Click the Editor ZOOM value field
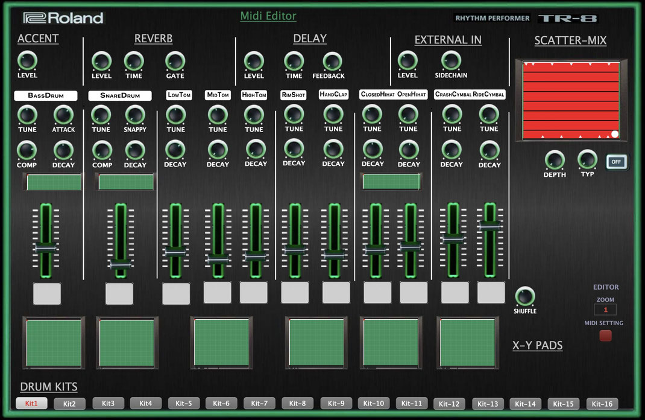The width and height of the screenshot is (645, 420). (x=605, y=310)
